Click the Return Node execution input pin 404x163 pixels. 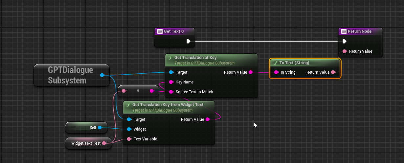pyautogui.click(x=344, y=41)
